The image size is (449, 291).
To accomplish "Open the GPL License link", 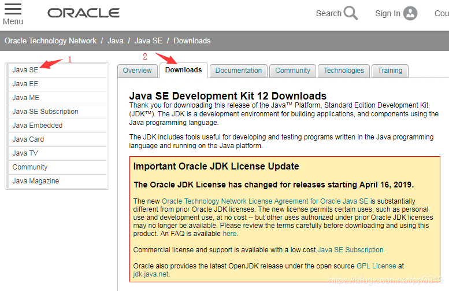I will pyautogui.click(x=376, y=266).
